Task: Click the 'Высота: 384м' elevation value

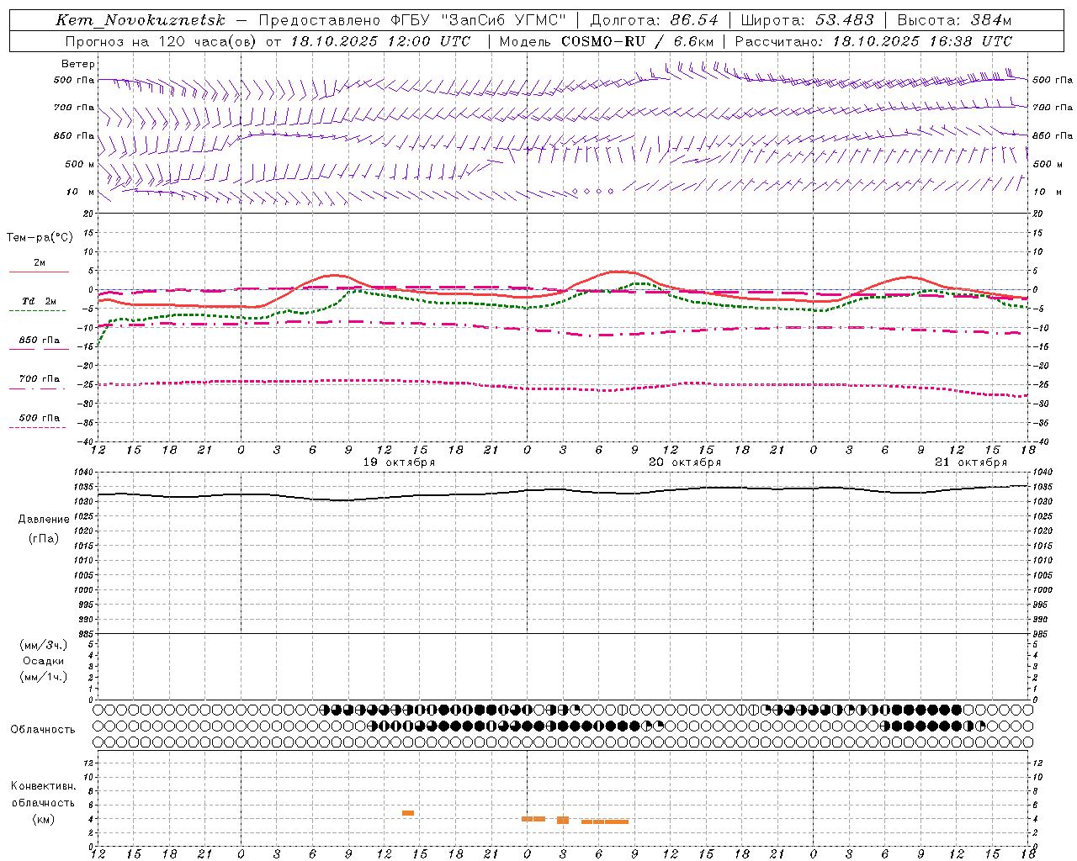Action: (x=954, y=20)
